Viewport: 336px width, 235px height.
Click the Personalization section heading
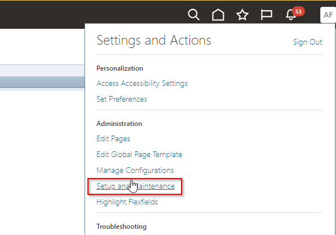pos(120,68)
